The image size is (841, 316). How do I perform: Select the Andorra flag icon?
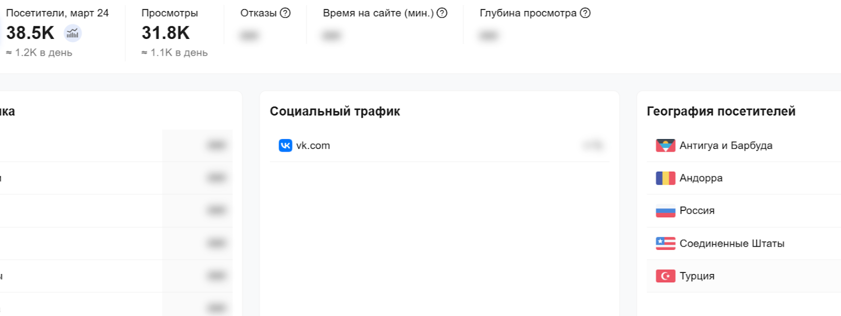(665, 178)
